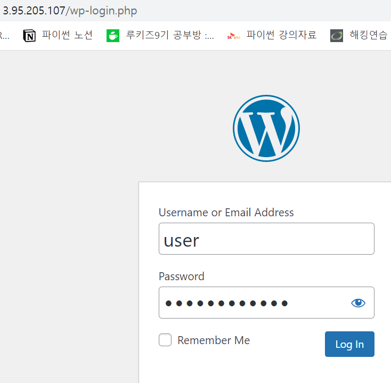The image size is (391, 383).
Task: Click the WordPress logo
Action: [x=266, y=128]
